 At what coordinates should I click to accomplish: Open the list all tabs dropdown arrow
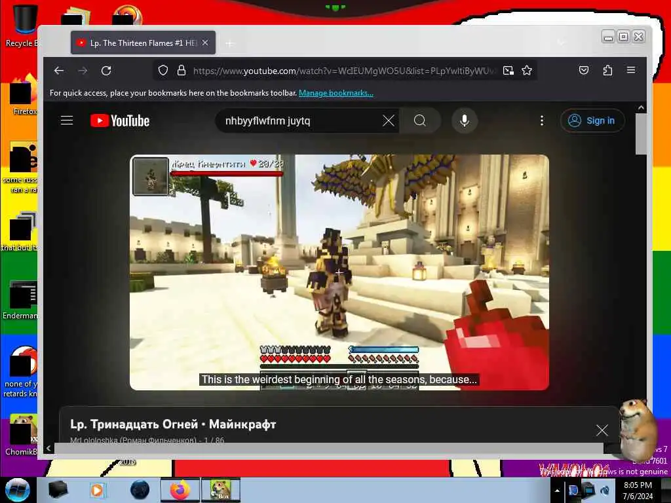[561, 43]
